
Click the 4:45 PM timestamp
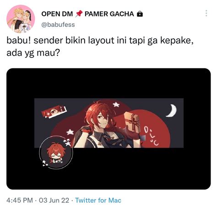click(20, 200)
